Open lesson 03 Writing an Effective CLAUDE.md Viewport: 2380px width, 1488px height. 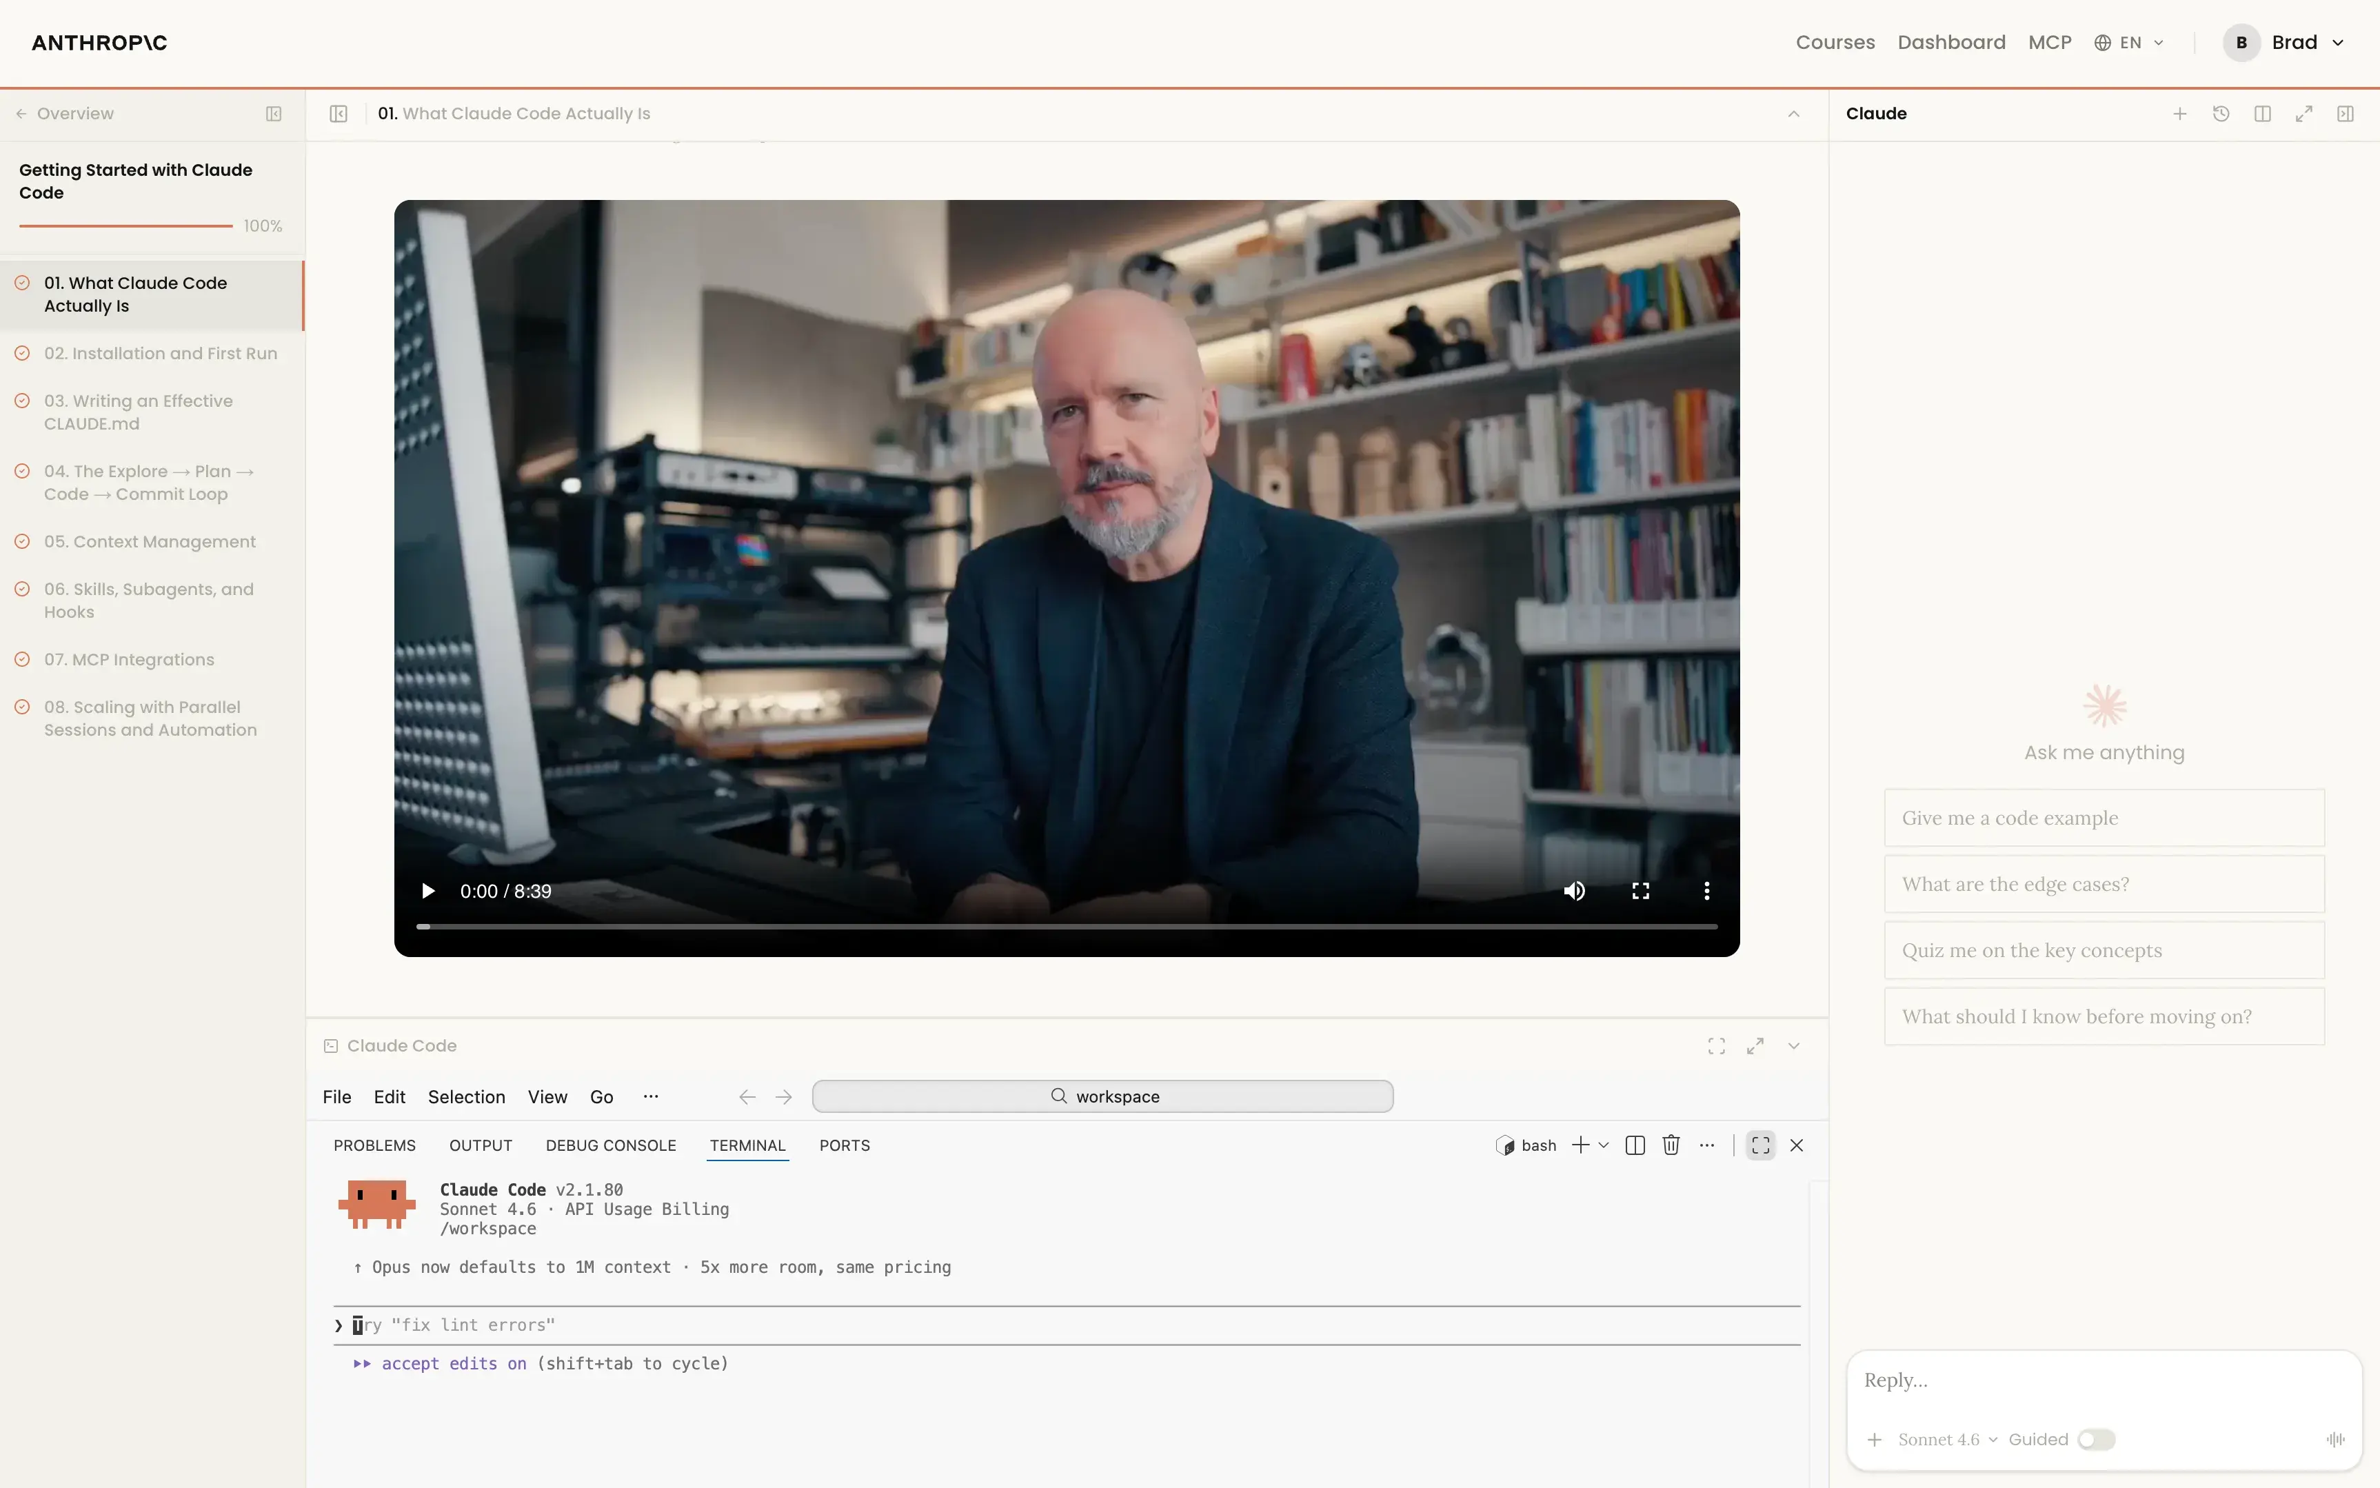tap(152, 412)
